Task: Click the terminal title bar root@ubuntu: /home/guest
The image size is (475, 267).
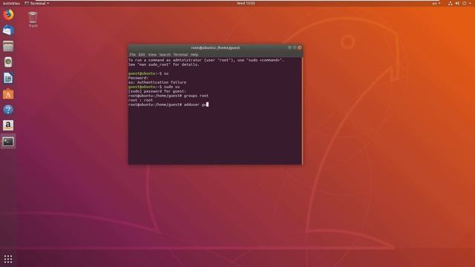Action: coord(215,47)
